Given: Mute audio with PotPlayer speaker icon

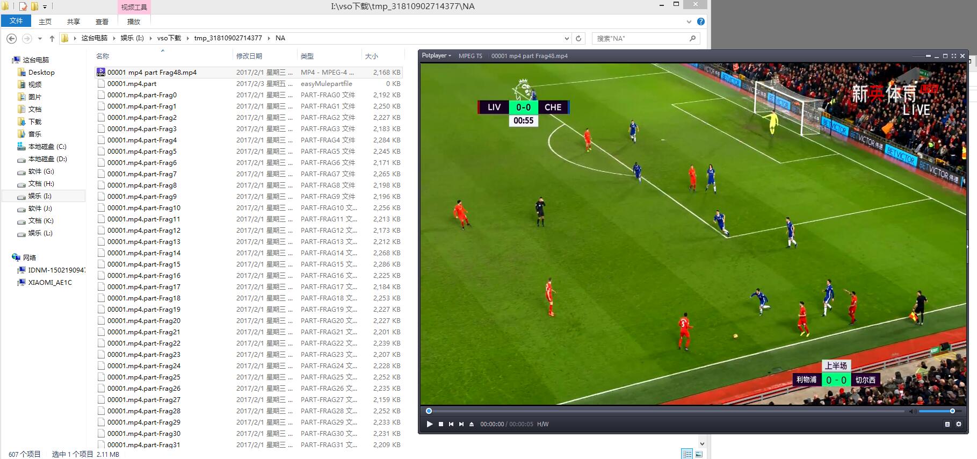Looking at the screenshot, I should 913,411.
